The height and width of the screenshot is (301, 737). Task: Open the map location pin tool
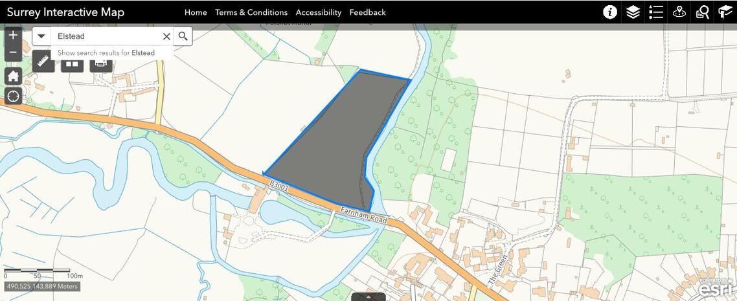[679, 12]
